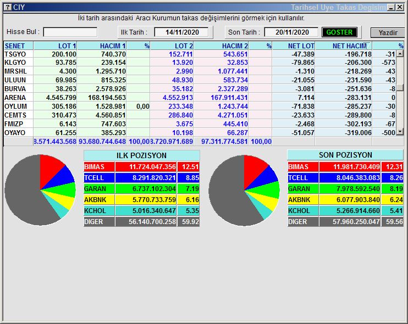Select the OYAYO row
408x324 pixels.
point(200,132)
